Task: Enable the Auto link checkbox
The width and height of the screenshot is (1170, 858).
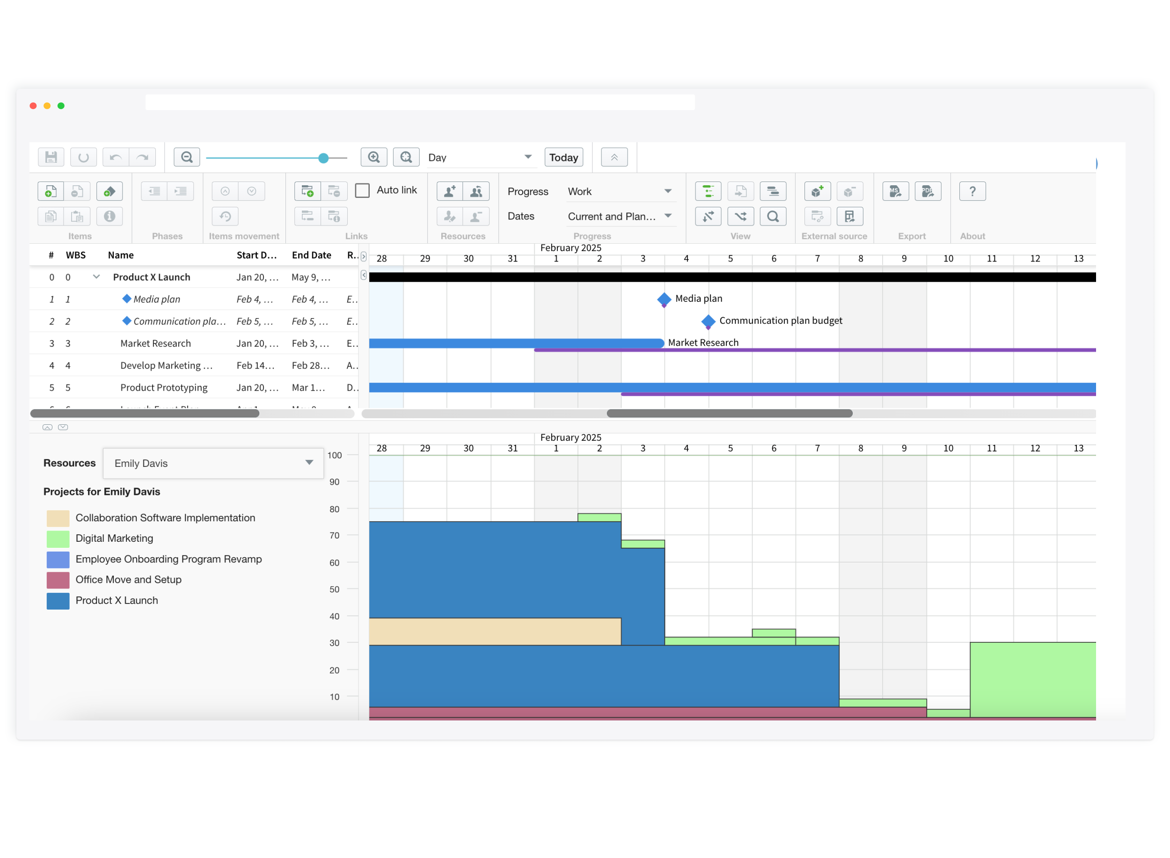Action: coord(362,190)
